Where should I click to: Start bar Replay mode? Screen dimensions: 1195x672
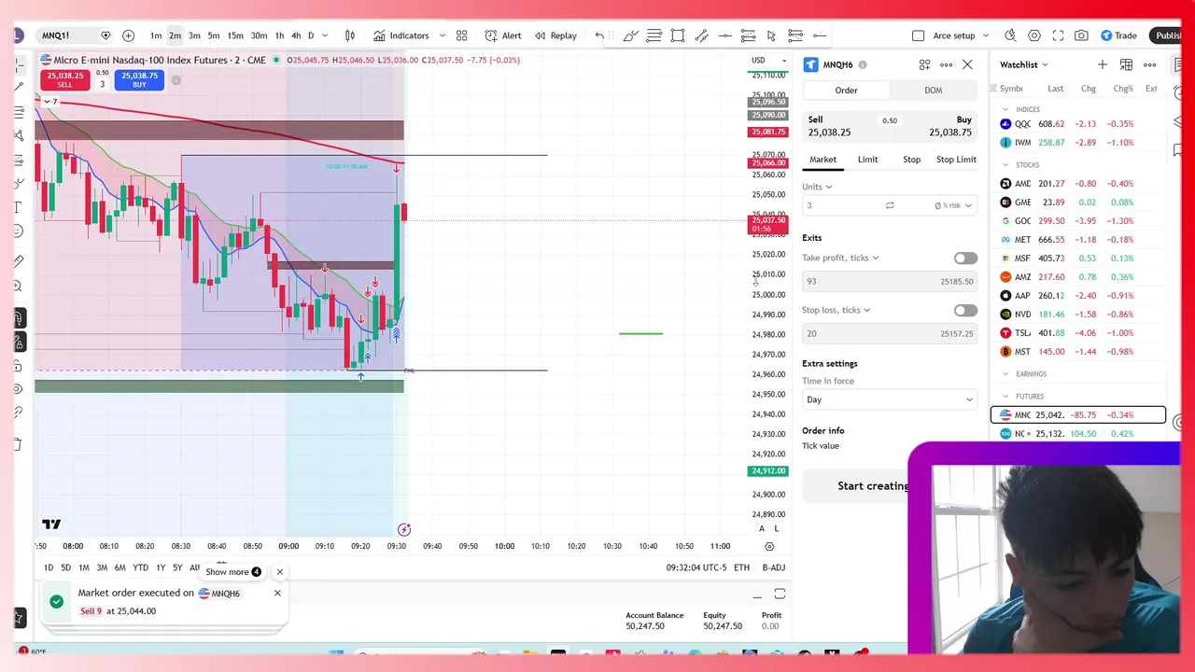point(555,35)
